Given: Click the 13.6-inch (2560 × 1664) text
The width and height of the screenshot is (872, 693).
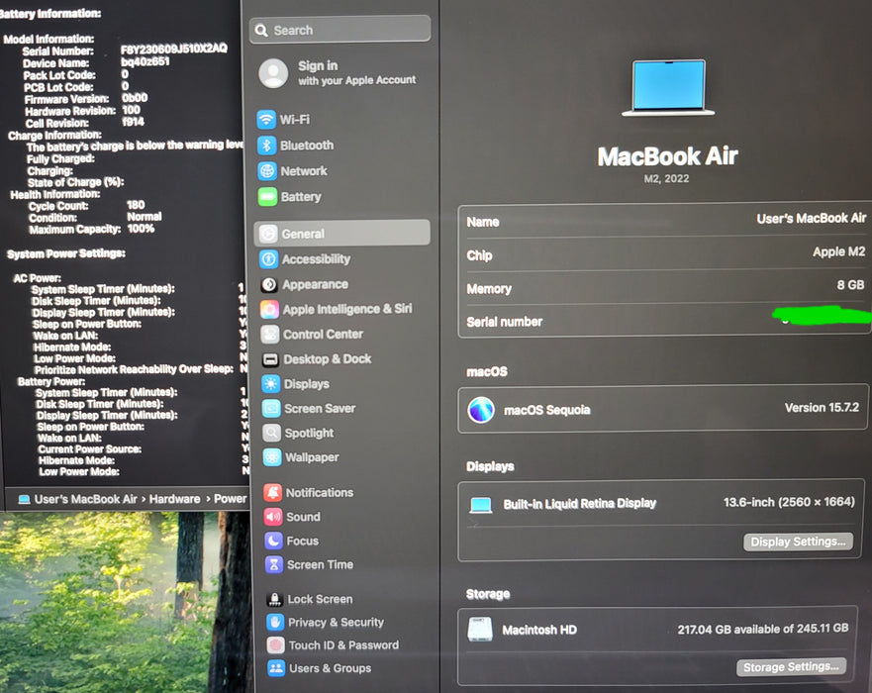Looking at the screenshot, I should (x=789, y=502).
